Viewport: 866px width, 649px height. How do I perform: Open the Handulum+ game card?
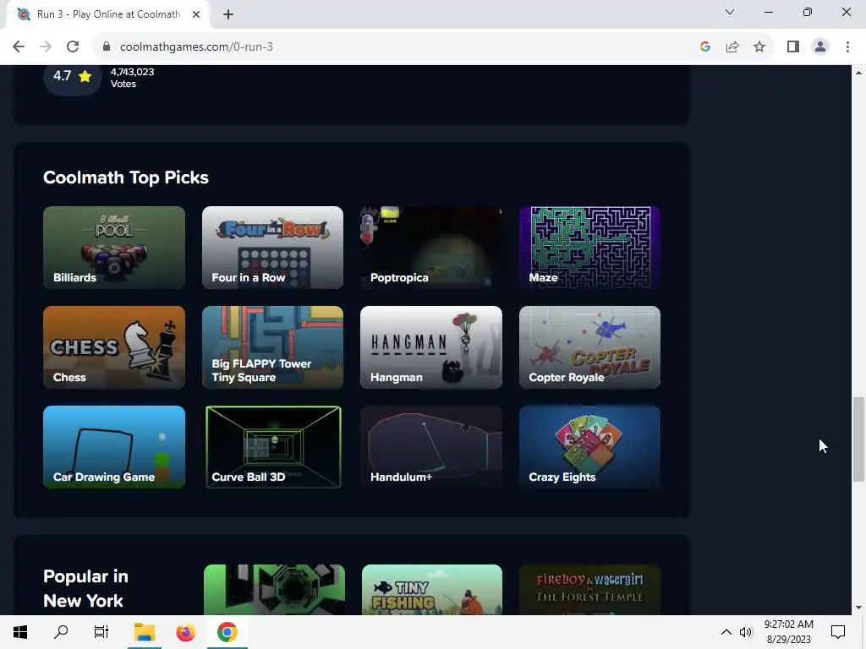pos(430,447)
